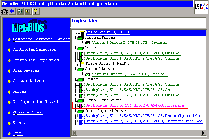The width and height of the screenshot is (209, 139).
Task: Click the Global Hot Spares folder icon
Action: [x=80, y=100]
